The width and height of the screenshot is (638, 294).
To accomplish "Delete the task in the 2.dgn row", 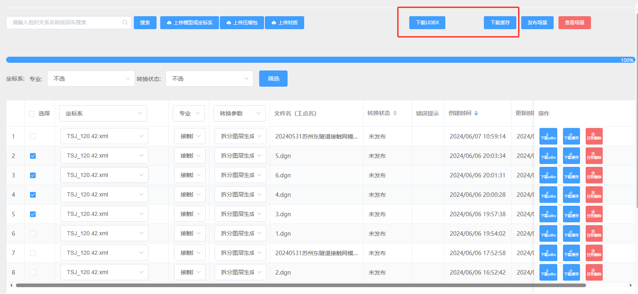I will pyautogui.click(x=594, y=273).
